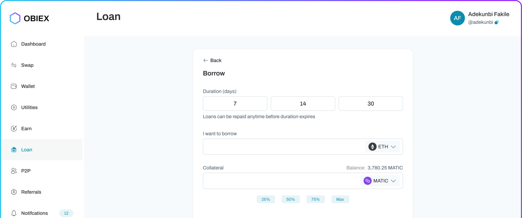Click the Notifications bell icon
522x218 pixels.
(14, 213)
